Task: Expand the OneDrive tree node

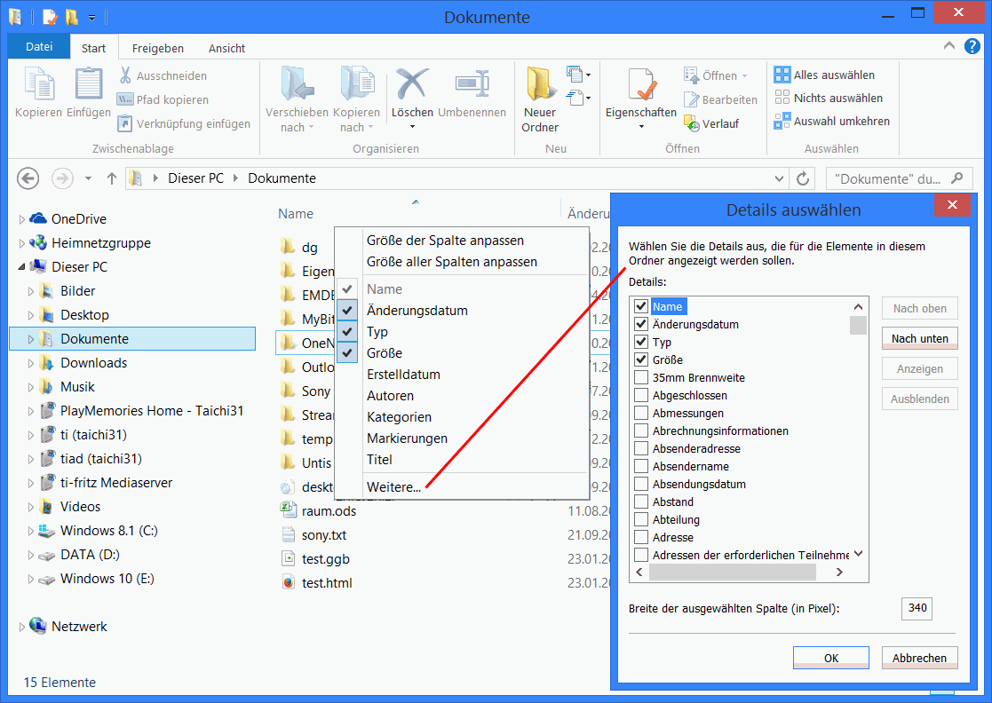Action: point(22,219)
